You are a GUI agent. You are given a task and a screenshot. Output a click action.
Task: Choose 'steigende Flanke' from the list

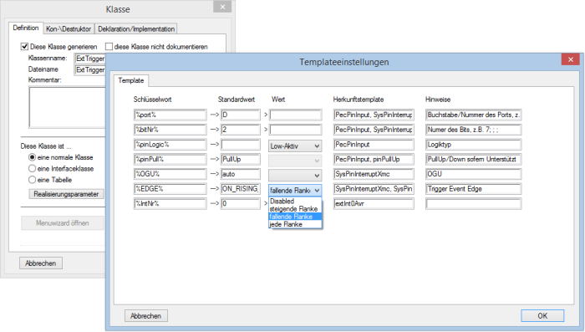pos(295,209)
